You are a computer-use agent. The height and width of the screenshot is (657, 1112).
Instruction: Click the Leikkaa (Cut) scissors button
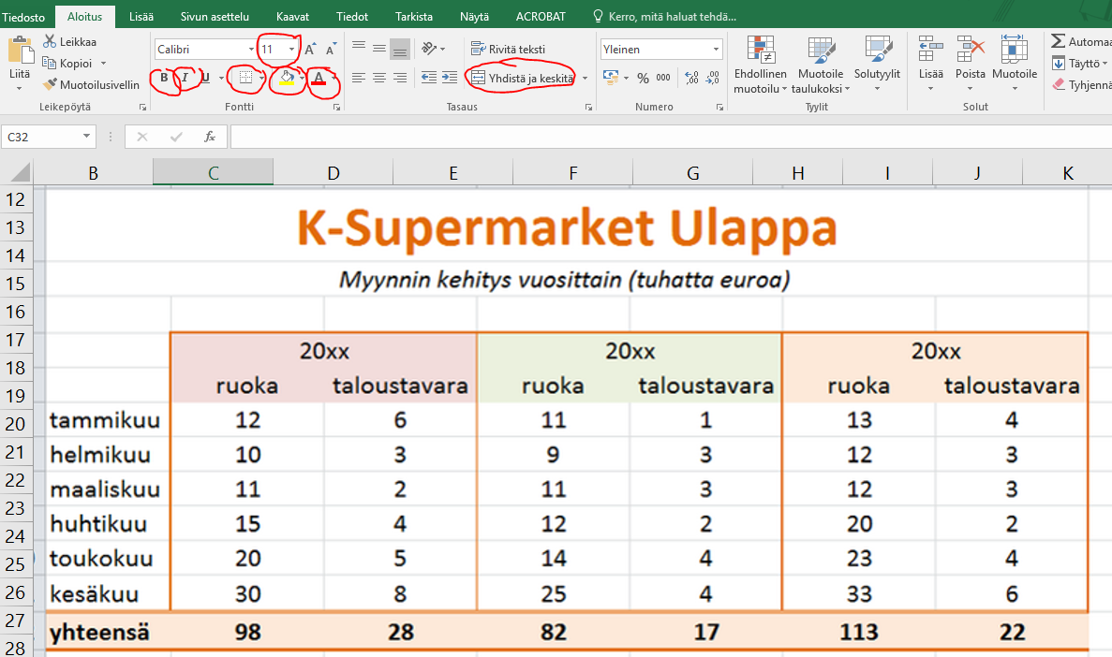pos(69,42)
